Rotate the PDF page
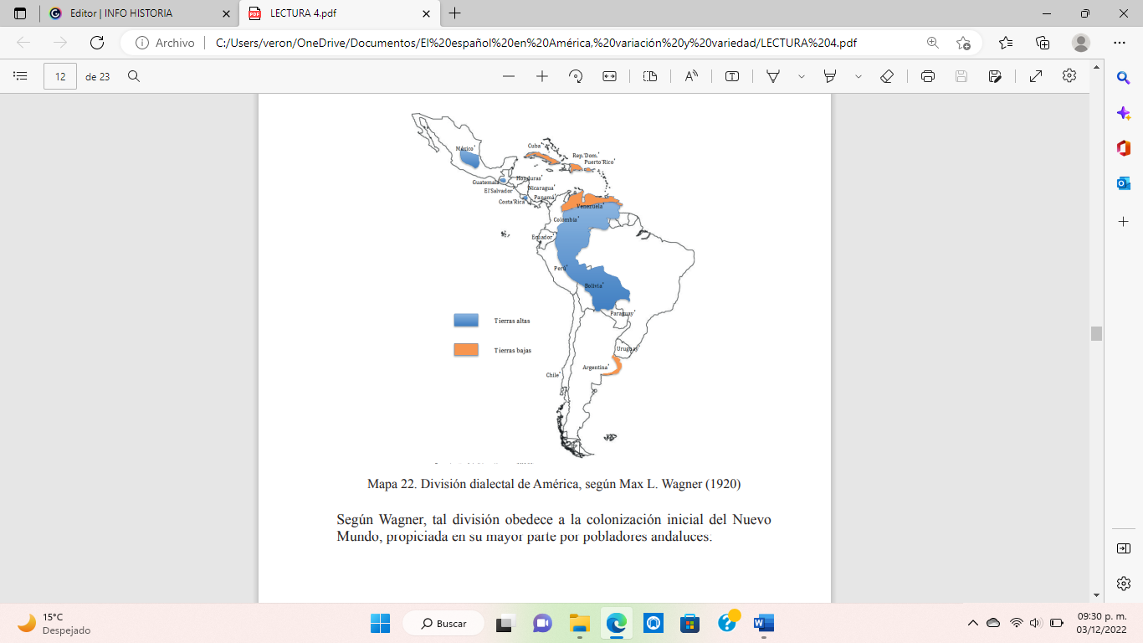Viewport: 1143px width, 643px height. point(575,76)
